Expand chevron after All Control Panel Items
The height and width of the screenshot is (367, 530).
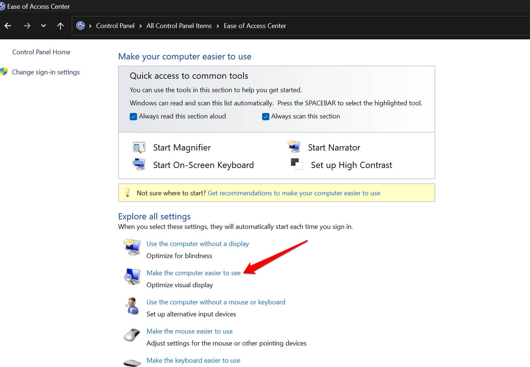[x=218, y=26]
